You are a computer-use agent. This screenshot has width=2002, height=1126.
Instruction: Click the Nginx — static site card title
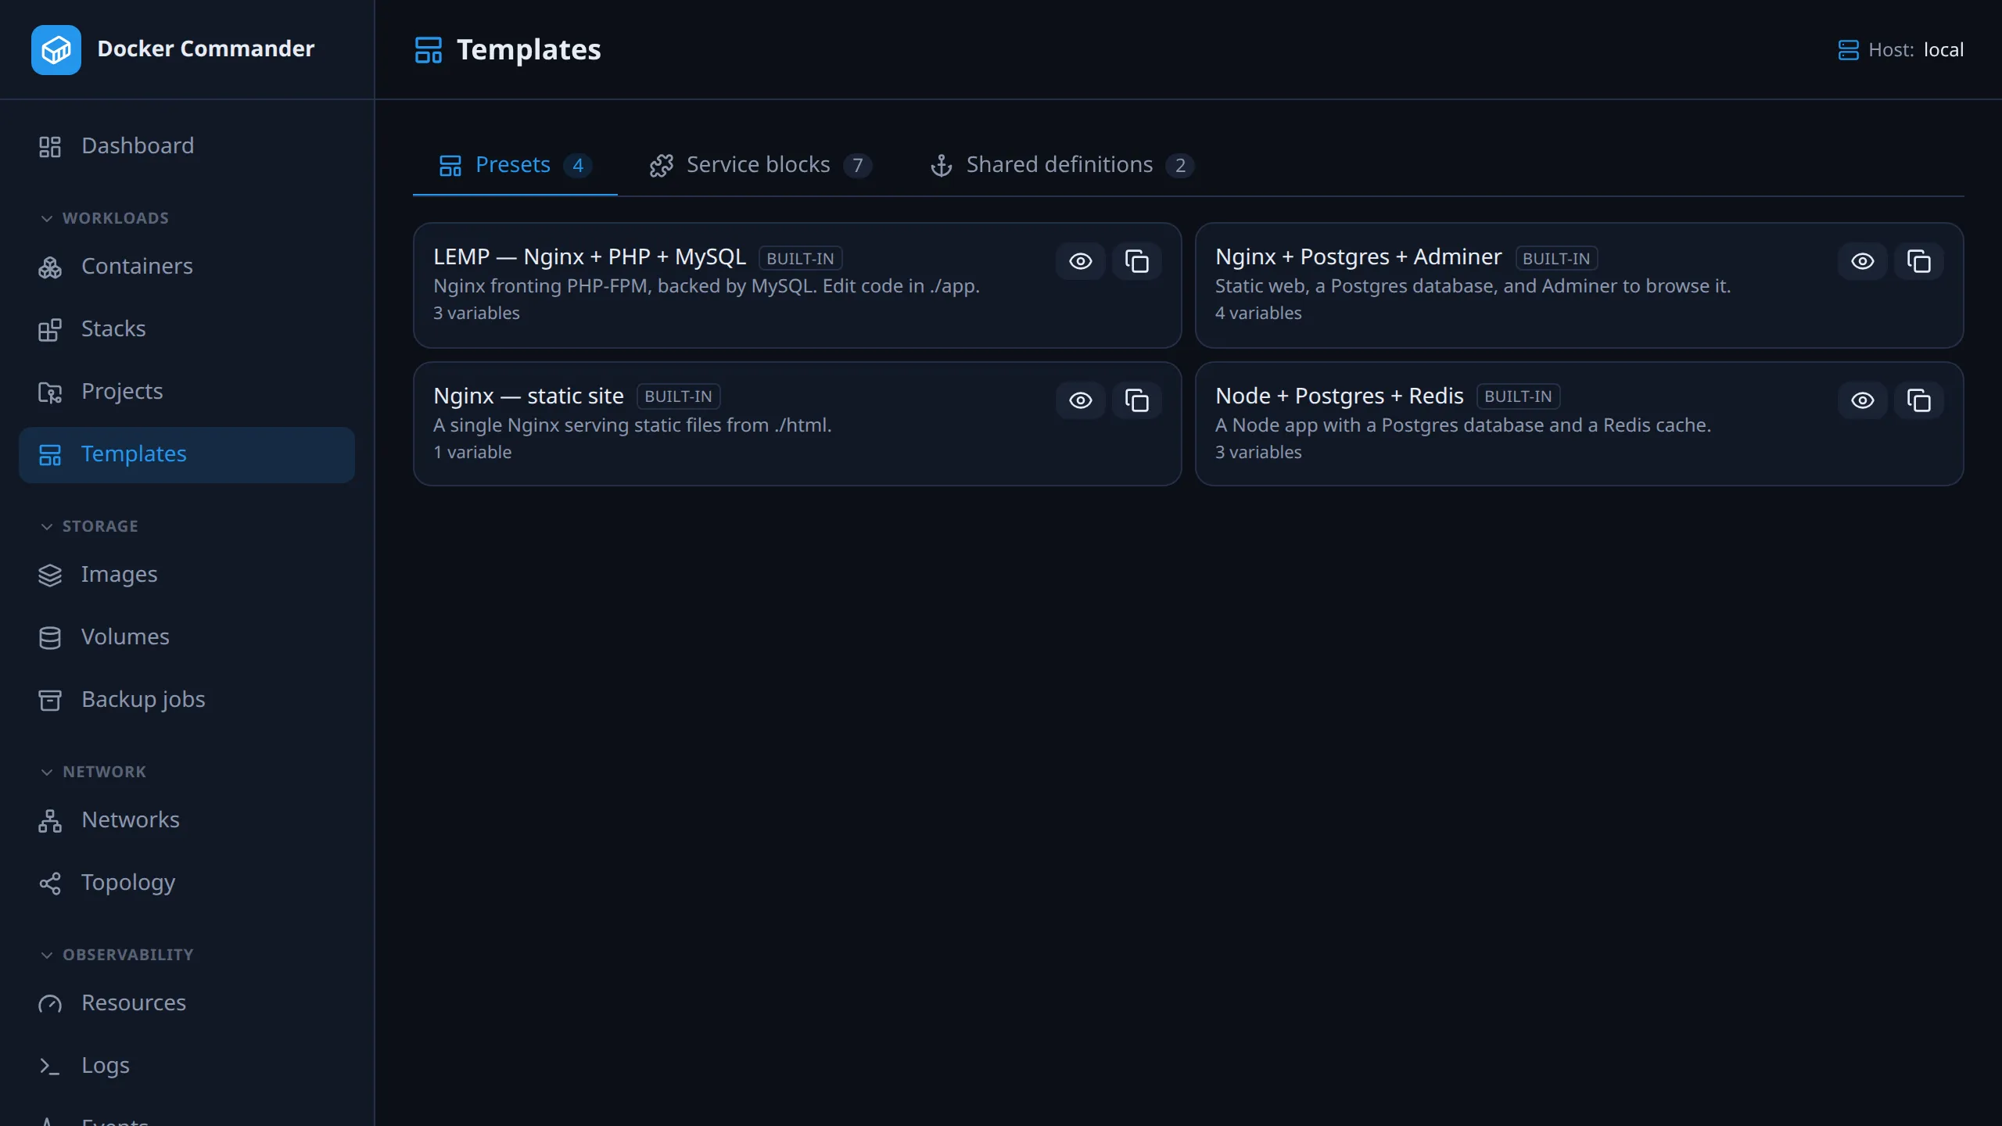tap(529, 396)
